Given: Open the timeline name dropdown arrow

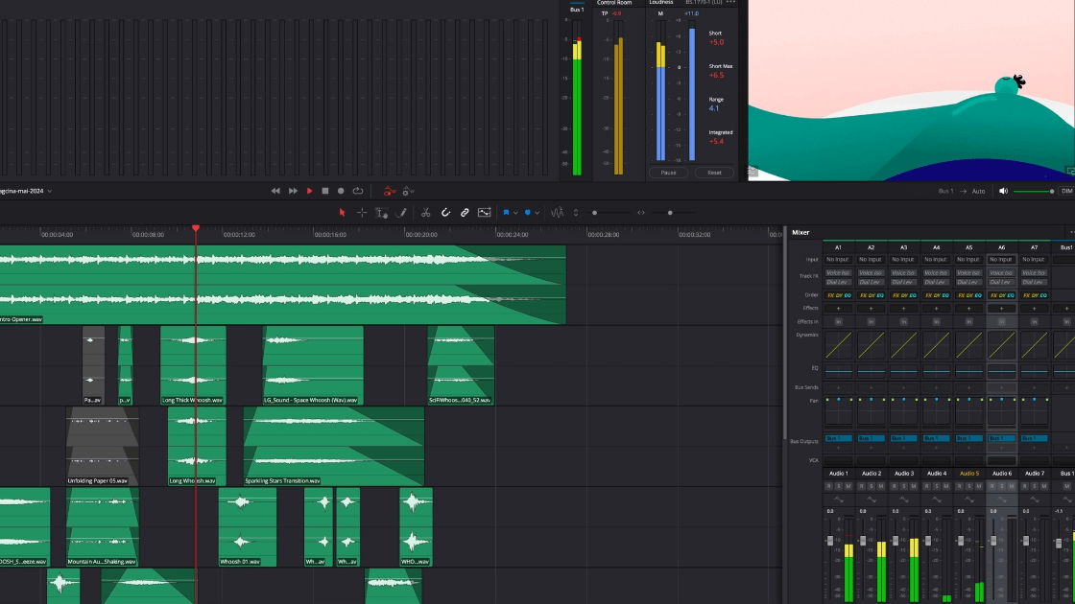Looking at the screenshot, I should tap(49, 191).
